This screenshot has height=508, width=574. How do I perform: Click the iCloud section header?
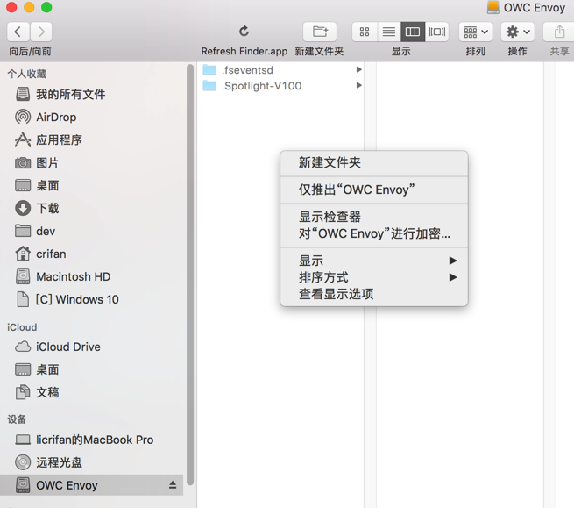pyautogui.click(x=22, y=327)
